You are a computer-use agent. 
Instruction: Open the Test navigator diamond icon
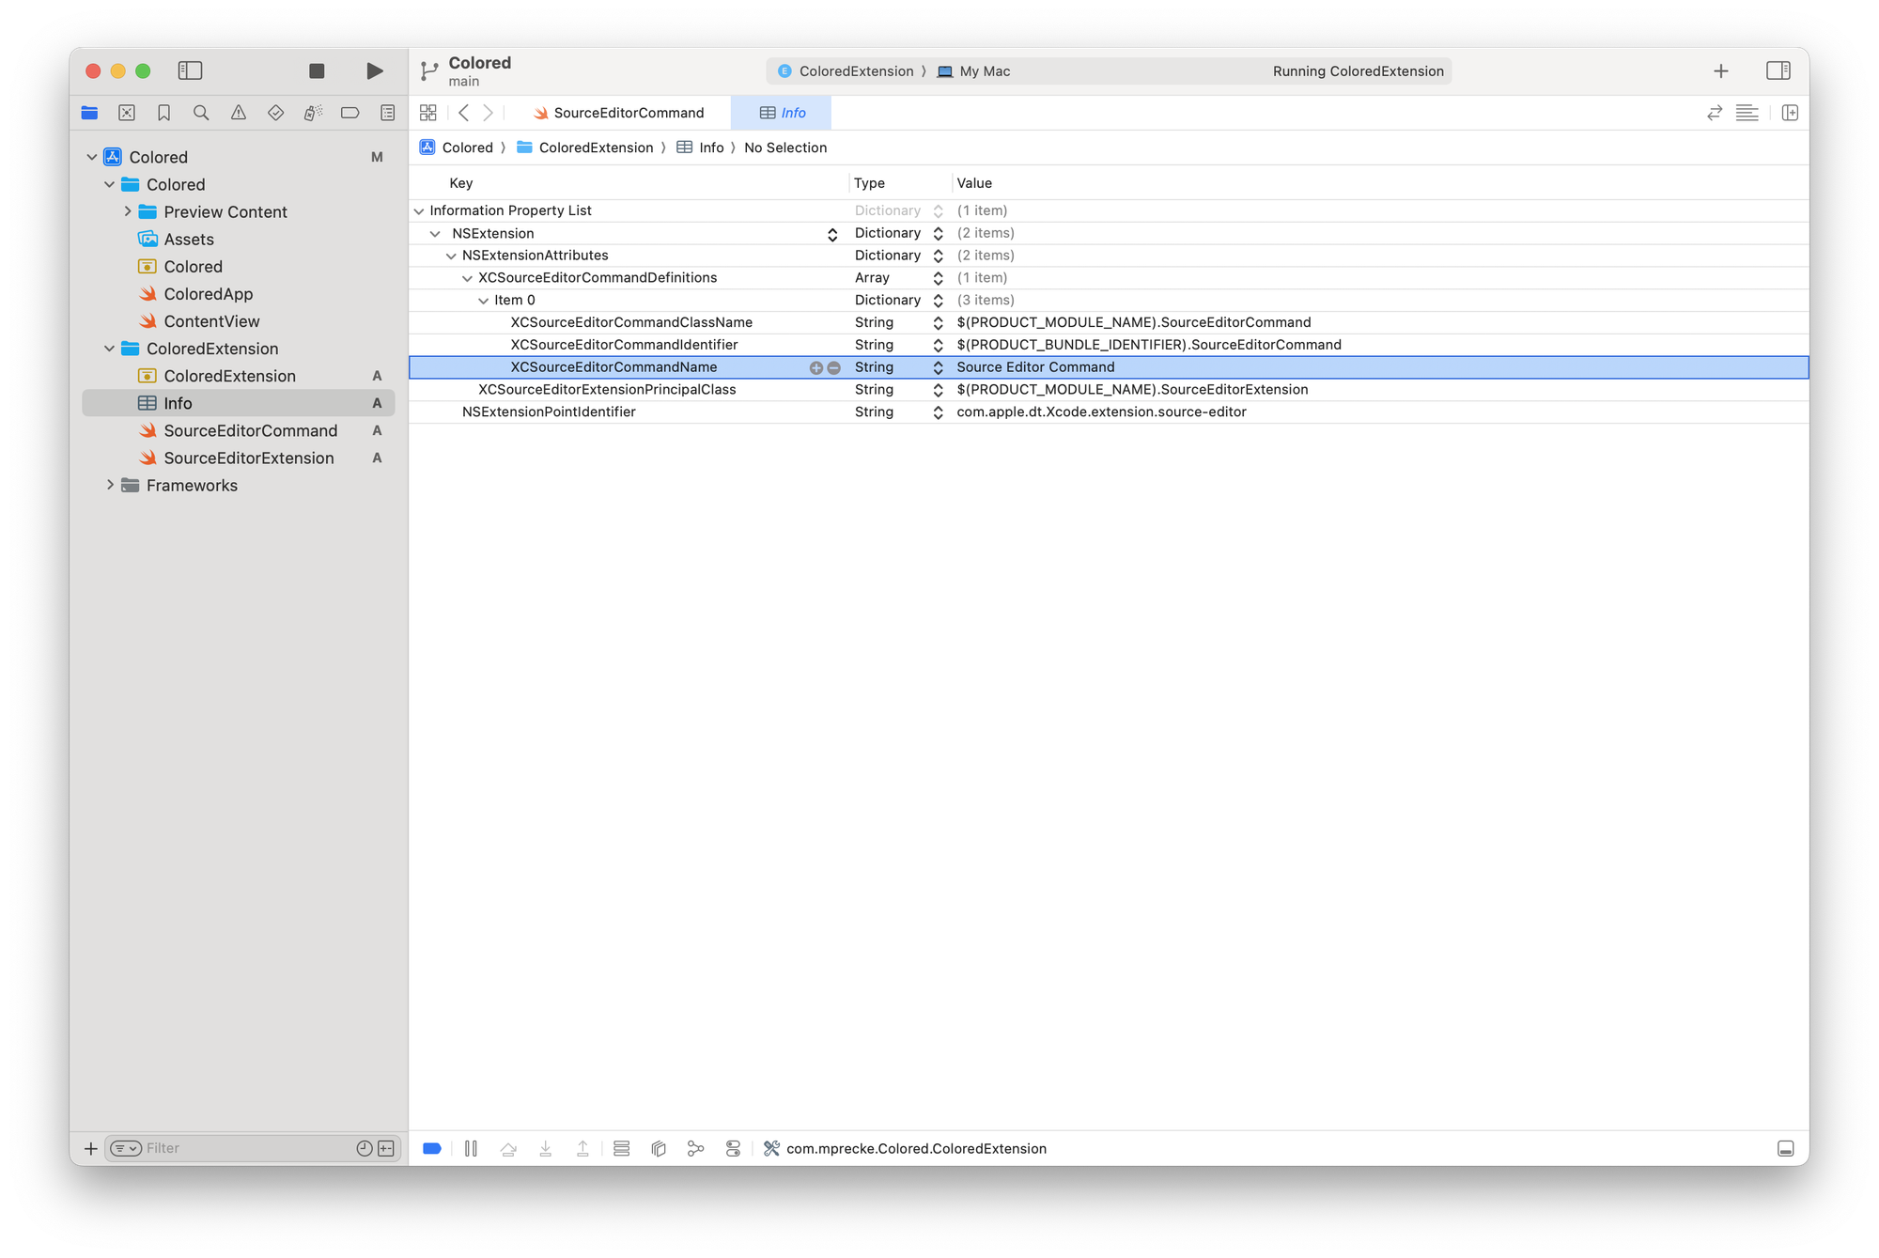pyautogui.click(x=275, y=113)
